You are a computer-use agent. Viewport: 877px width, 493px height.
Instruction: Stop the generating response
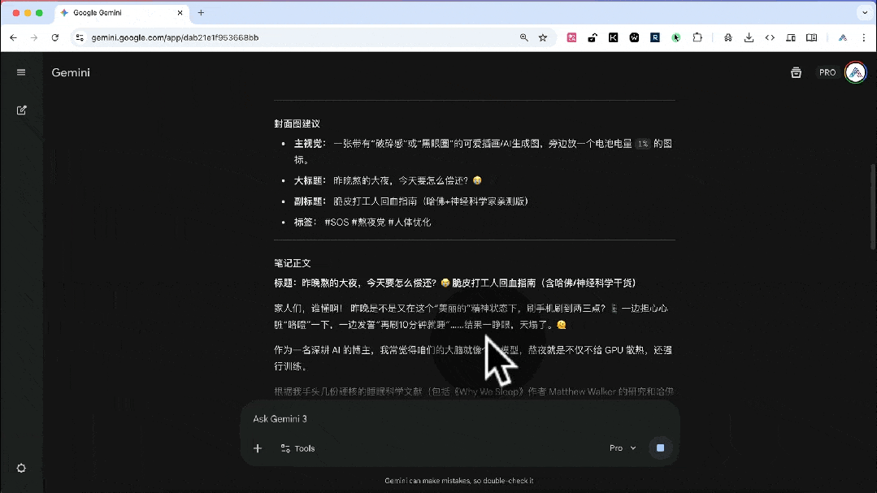pos(660,448)
